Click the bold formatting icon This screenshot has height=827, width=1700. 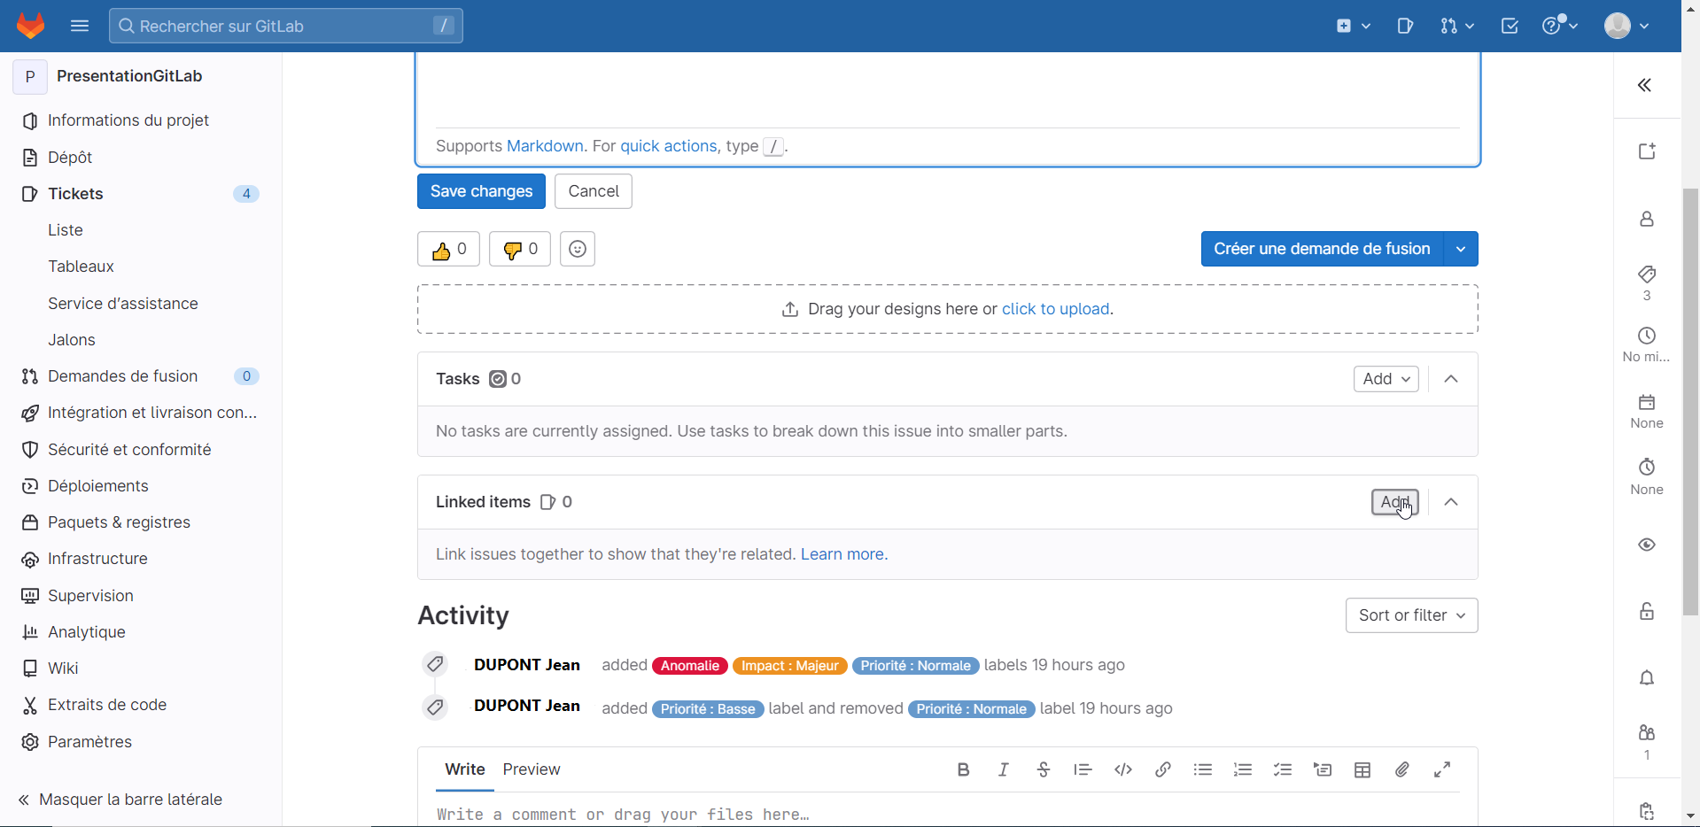(x=963, y=769)
